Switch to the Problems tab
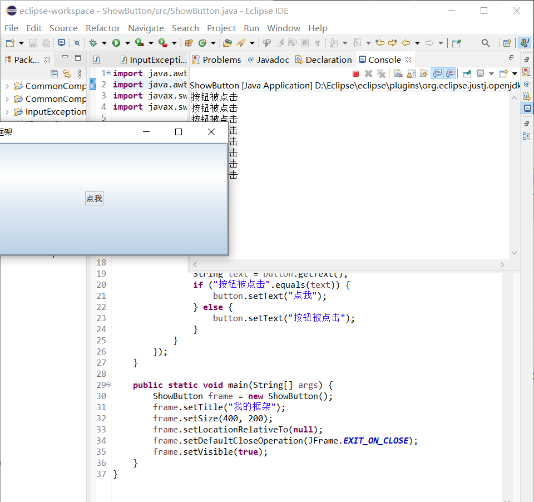This screenshot has height=502, width=534. (x=216, y=60)
